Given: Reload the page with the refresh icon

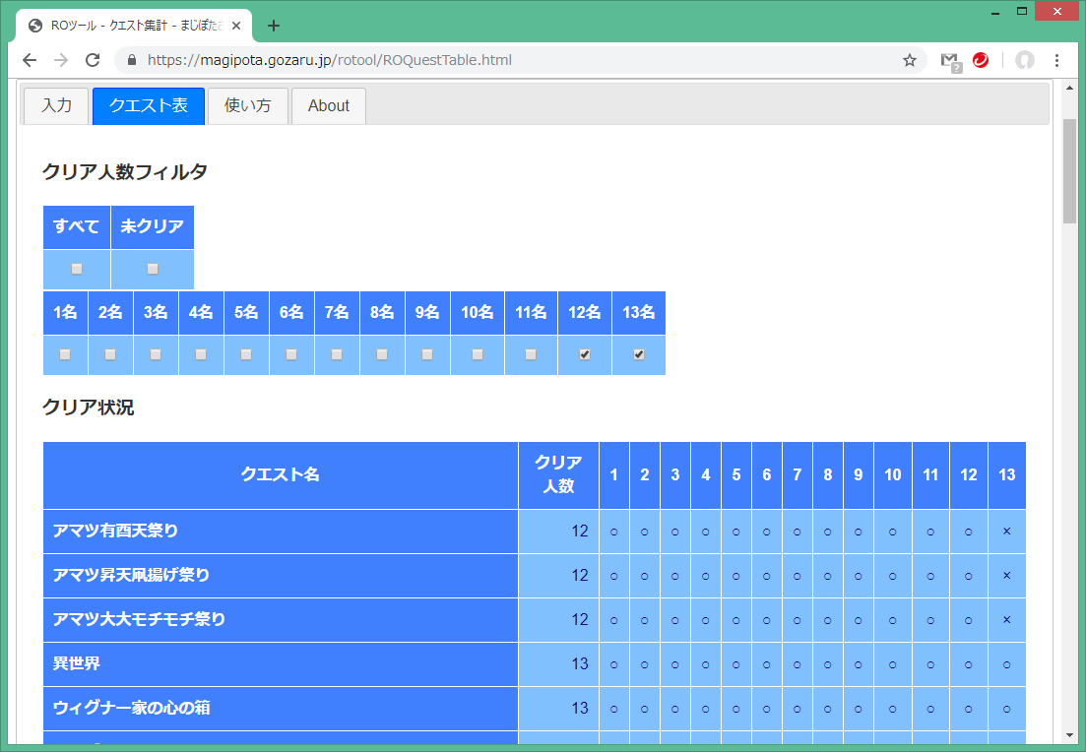Looking at the screenshot, I should point(93,60).
